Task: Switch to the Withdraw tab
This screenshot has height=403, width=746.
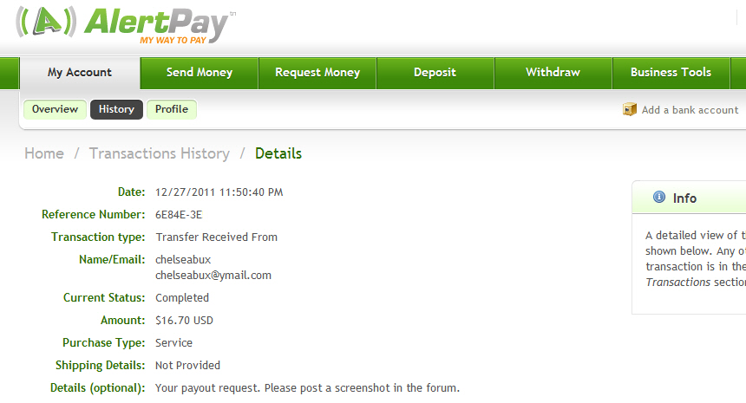Action: 553,73
